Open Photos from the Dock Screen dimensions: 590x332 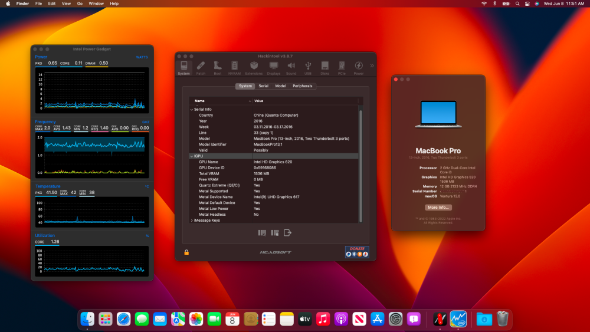pos(196,319)
